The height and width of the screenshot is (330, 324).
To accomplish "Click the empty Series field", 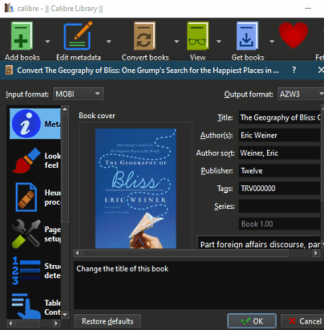I will [279, 206].
